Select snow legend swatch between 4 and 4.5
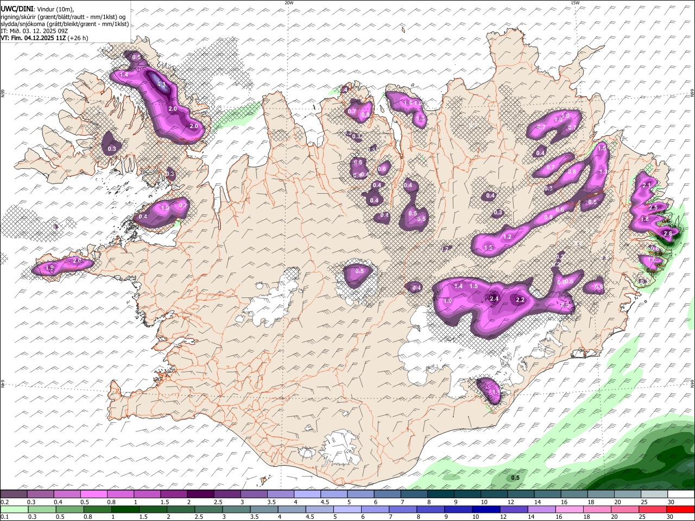This screenshot has height=521, width=695. tap(307, 494)
